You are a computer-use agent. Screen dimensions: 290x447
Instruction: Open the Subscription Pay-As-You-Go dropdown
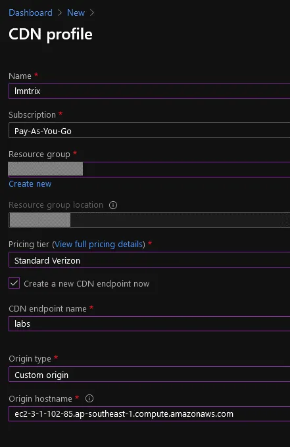tap(149, 130)
